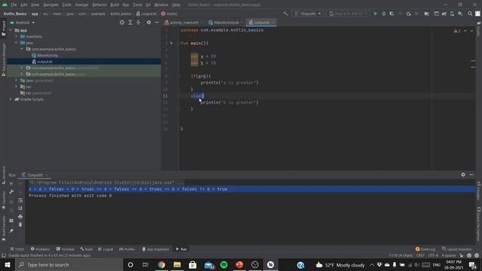Click Select Opened File target icon in Project panel
This screenshot has height=271, width=482.
(122, 23)
